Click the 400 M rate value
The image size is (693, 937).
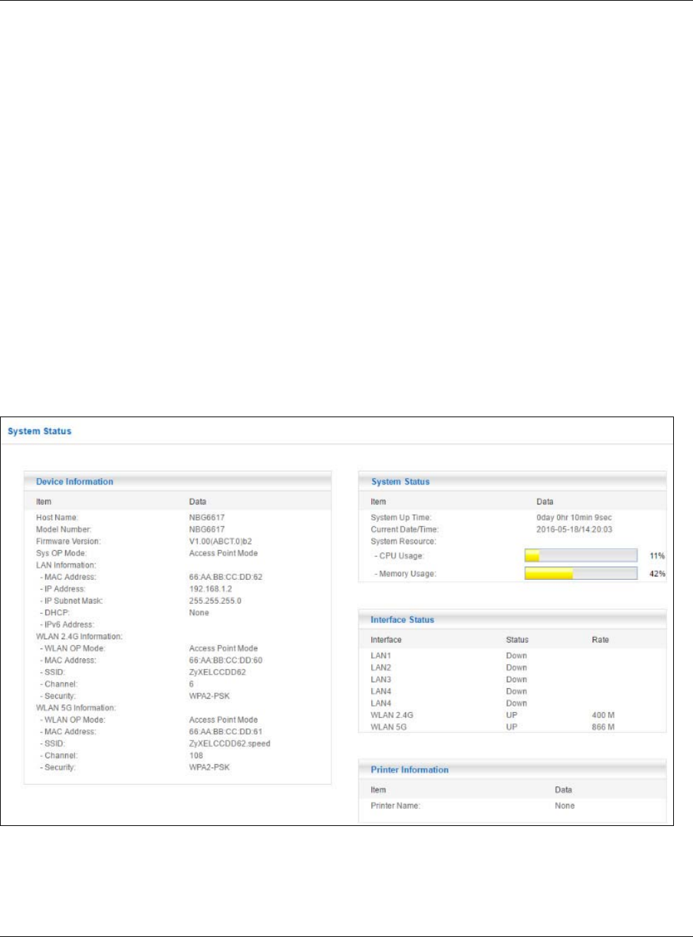coord(603,716)
